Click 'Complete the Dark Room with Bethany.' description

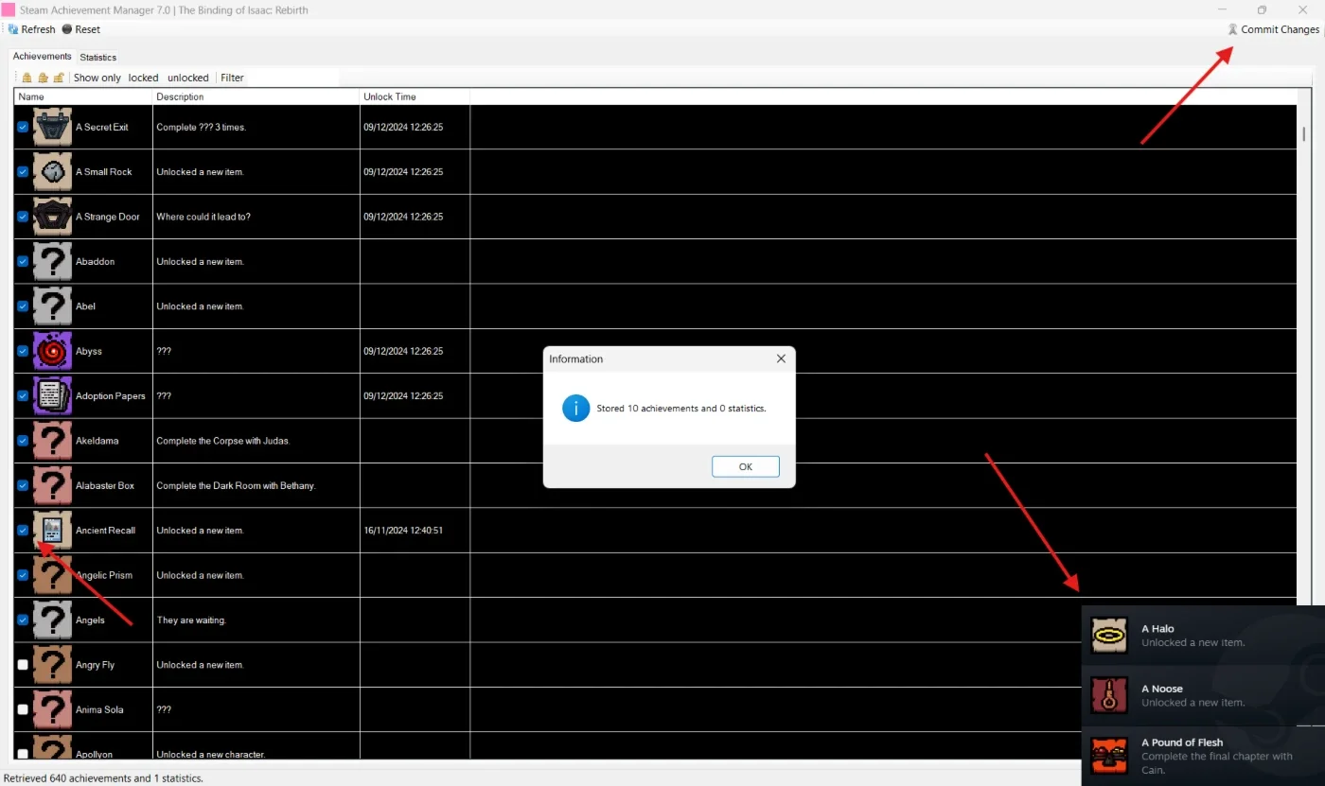pos(236,485)
